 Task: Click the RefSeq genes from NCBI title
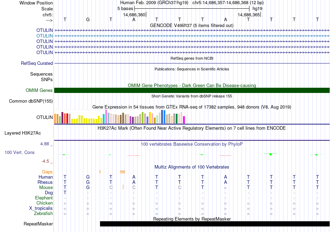tap(192, 58)
